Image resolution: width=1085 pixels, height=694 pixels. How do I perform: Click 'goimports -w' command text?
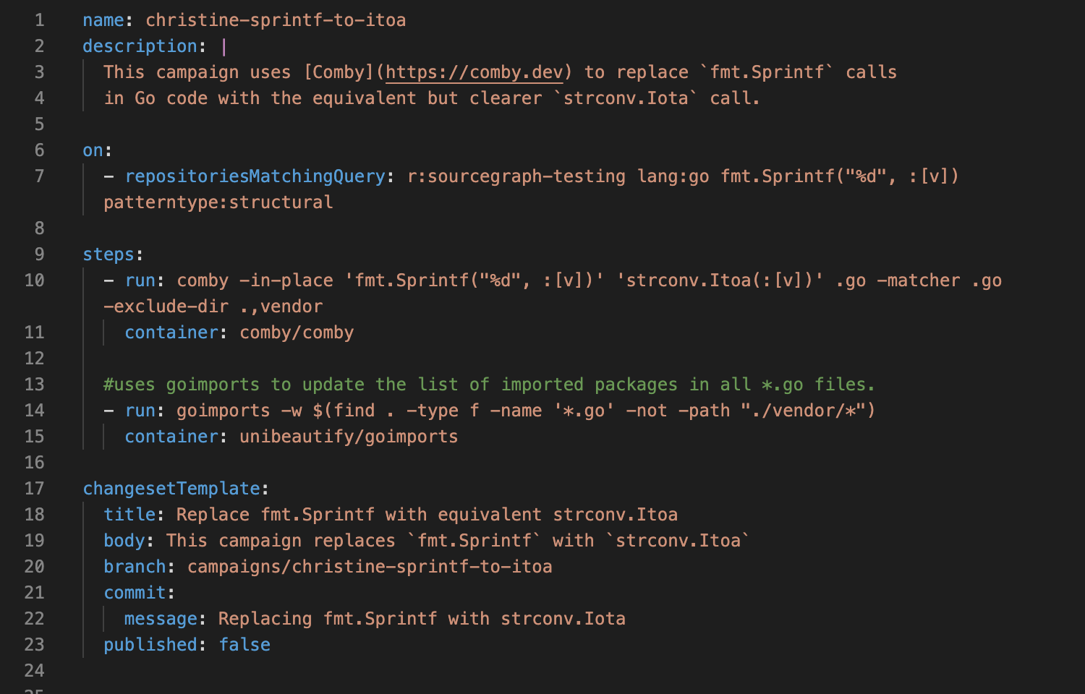coord(239,411)
